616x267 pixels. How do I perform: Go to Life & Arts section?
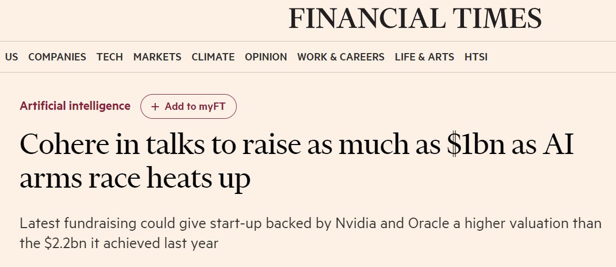pos(424,57)
